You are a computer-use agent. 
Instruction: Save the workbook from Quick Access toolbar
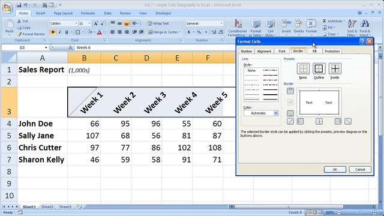19,5
